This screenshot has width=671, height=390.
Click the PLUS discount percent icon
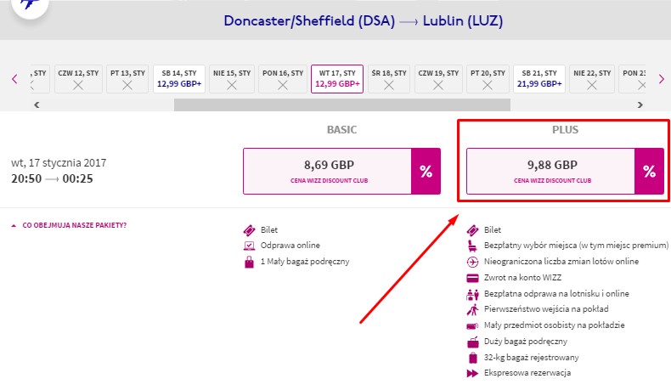pos(649,172)
